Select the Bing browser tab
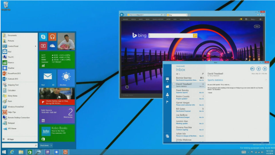This screenshot has width=275, height=155. (177, 15)
